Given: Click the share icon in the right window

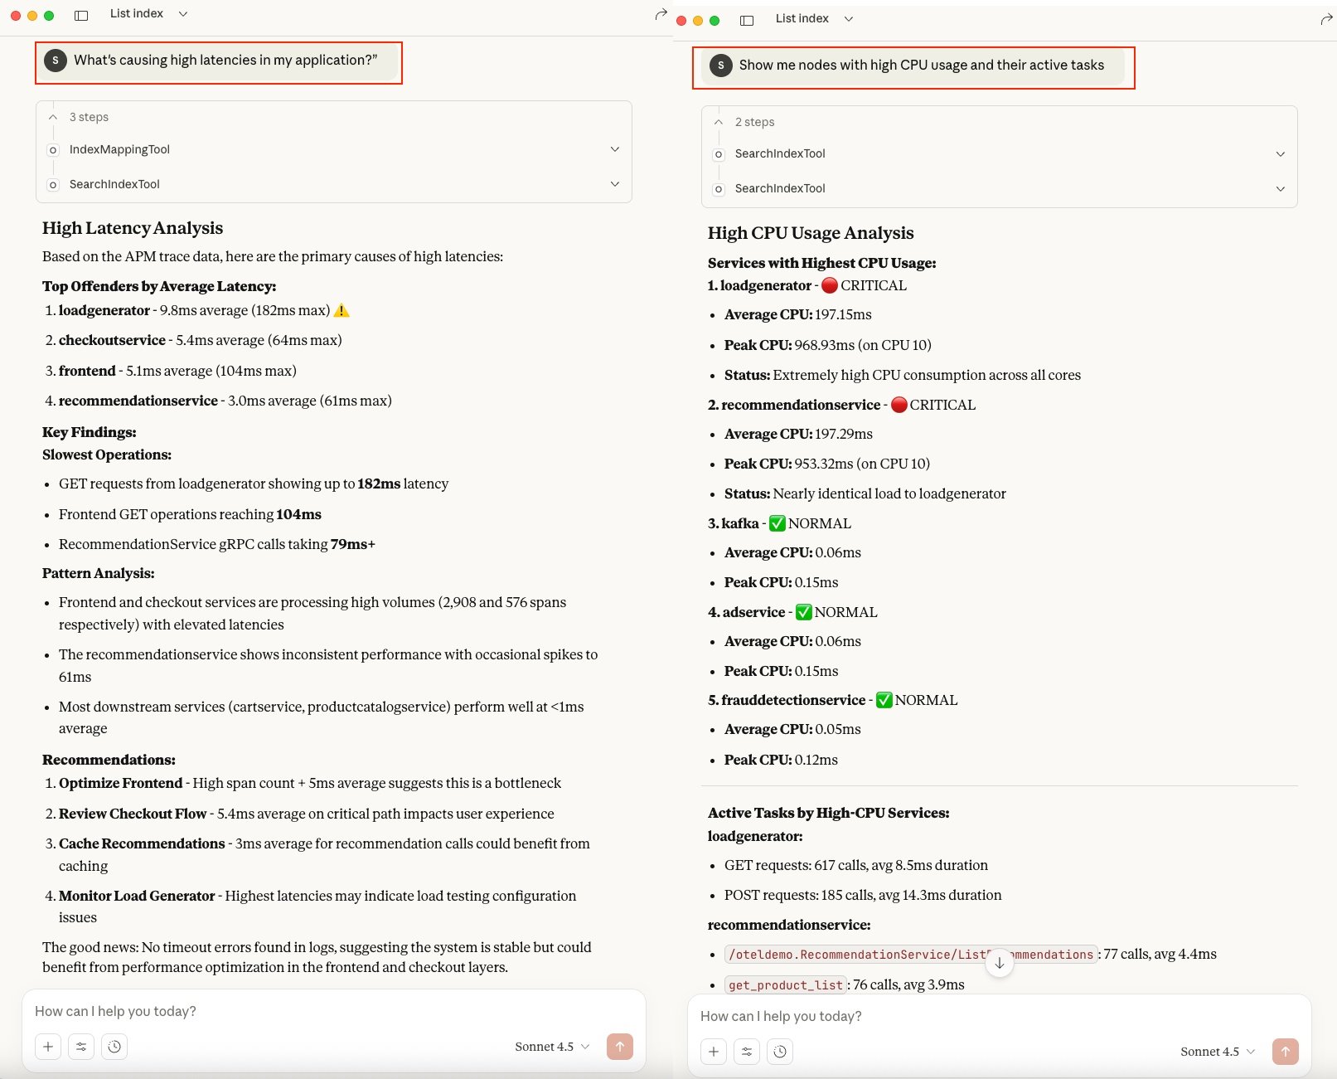Looking at the screenshot, I should (1326, 20).
